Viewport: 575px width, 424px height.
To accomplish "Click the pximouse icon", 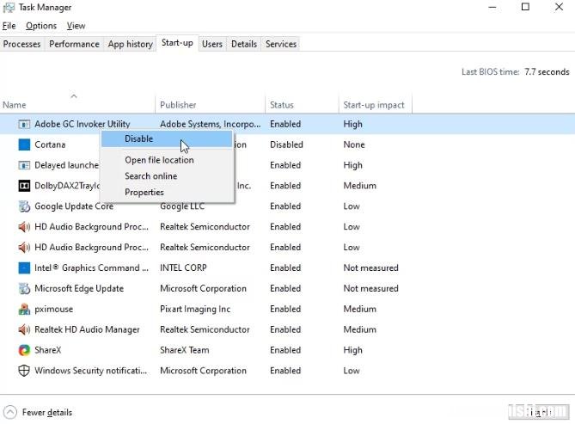I will [x=24, y=309].
